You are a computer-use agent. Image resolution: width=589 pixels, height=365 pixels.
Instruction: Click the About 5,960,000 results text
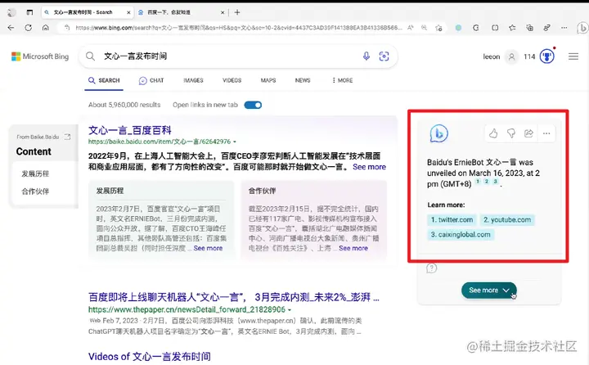coord(124,105)
